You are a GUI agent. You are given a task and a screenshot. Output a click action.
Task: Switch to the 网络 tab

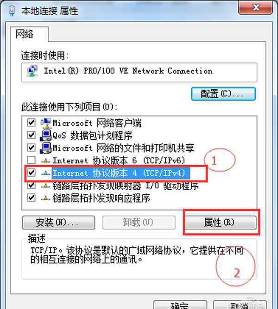(x=25, y=34)
